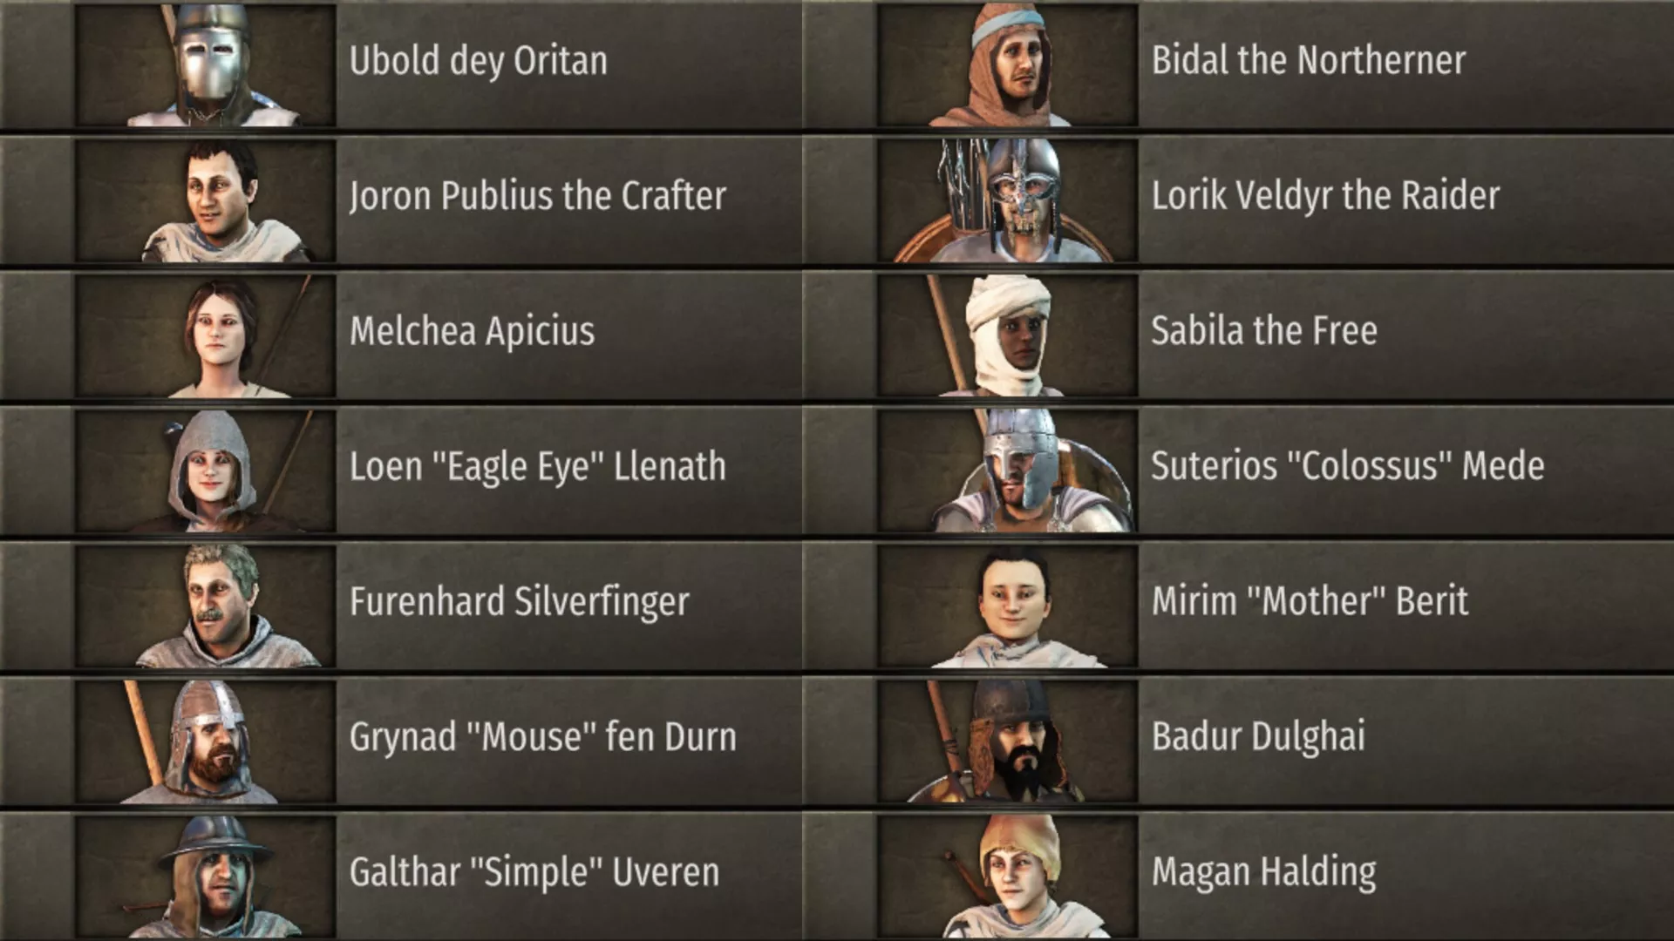Select Sabila the Free's turbaned portrait
Screen dimensions: 1674x941
1008,335
